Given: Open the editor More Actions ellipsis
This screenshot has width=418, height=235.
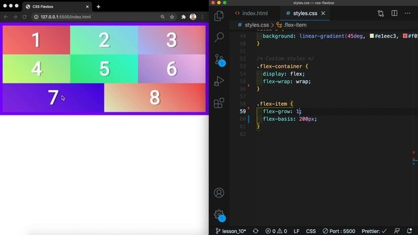Looking at the screenshot, I should pos(408,13).
